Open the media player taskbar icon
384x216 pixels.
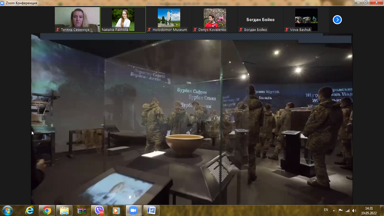(116, 210)
